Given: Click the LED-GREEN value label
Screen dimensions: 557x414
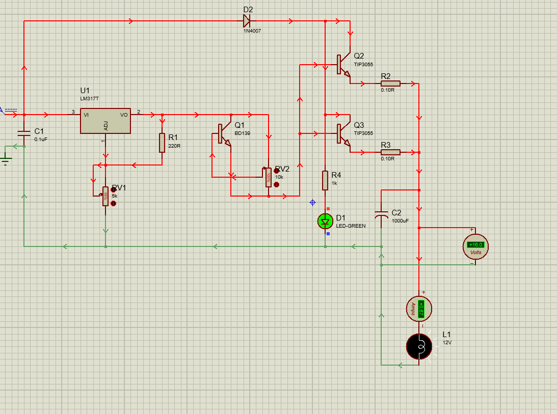Looking at the screenshot, I should [351, 226].
